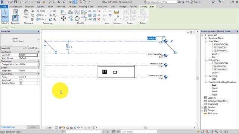
Task: Toggle lock on Level 4 right end
Action: click(x=175, y=52)
